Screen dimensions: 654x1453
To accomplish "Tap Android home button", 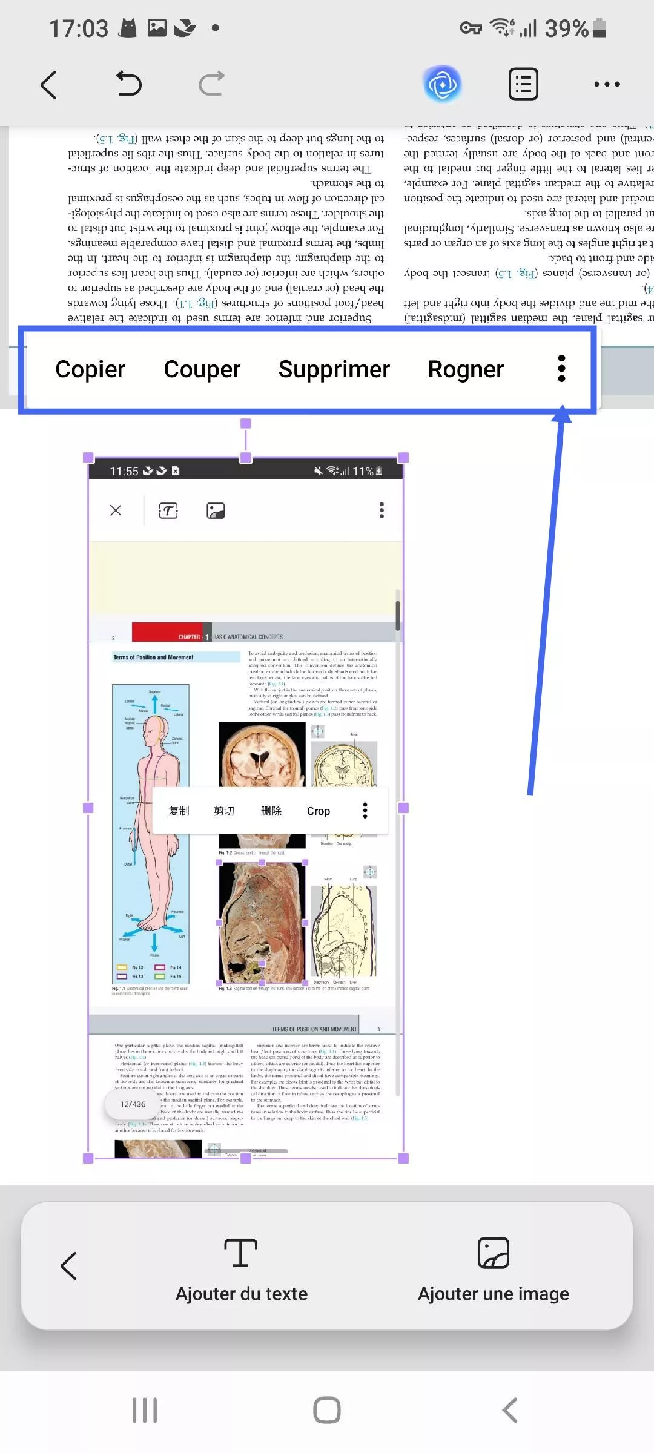I will tap(327, 1411).
